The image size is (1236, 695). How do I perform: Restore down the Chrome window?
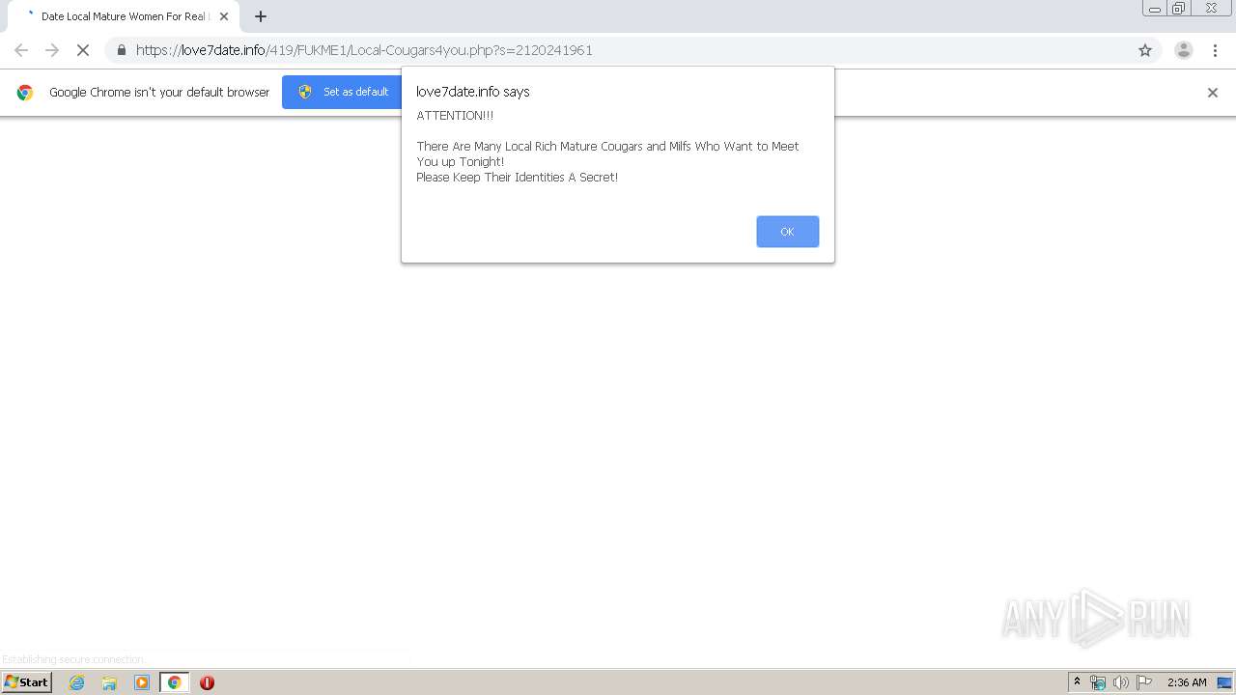pos(1179,9)
